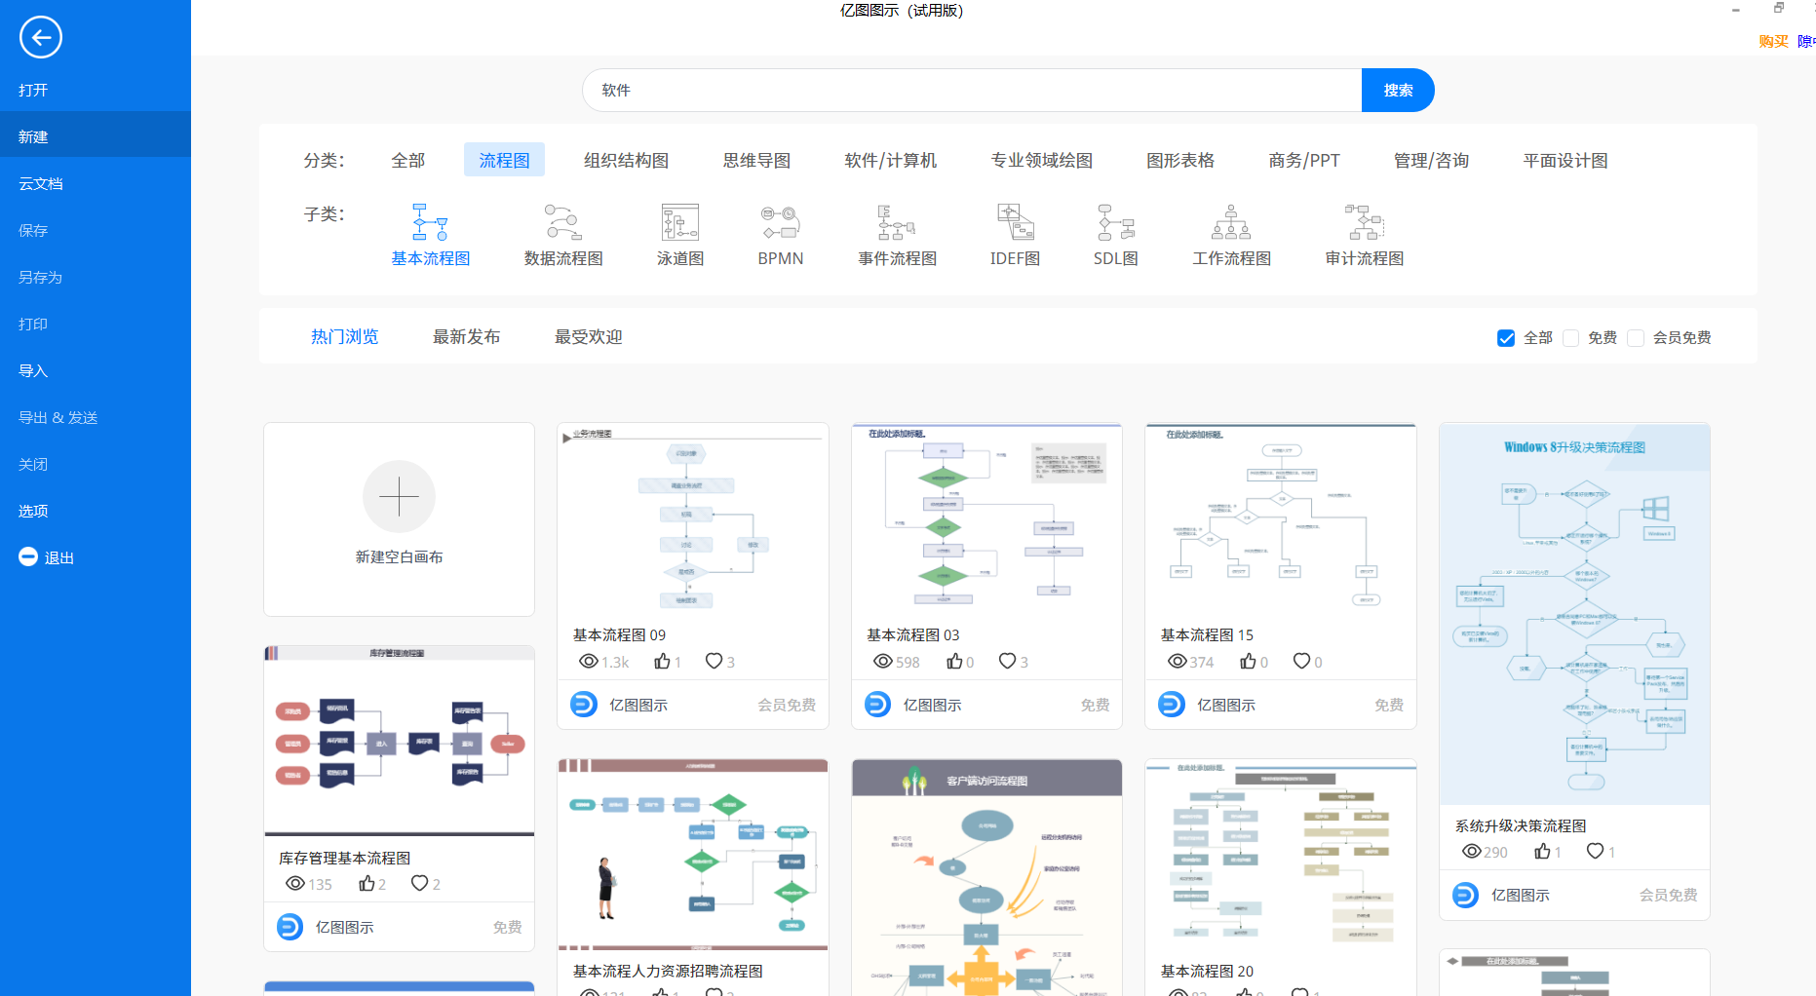This screenshot has height=996, width=1816.
Task: Check the 会员免费 filter
Action: point(1636,337)
